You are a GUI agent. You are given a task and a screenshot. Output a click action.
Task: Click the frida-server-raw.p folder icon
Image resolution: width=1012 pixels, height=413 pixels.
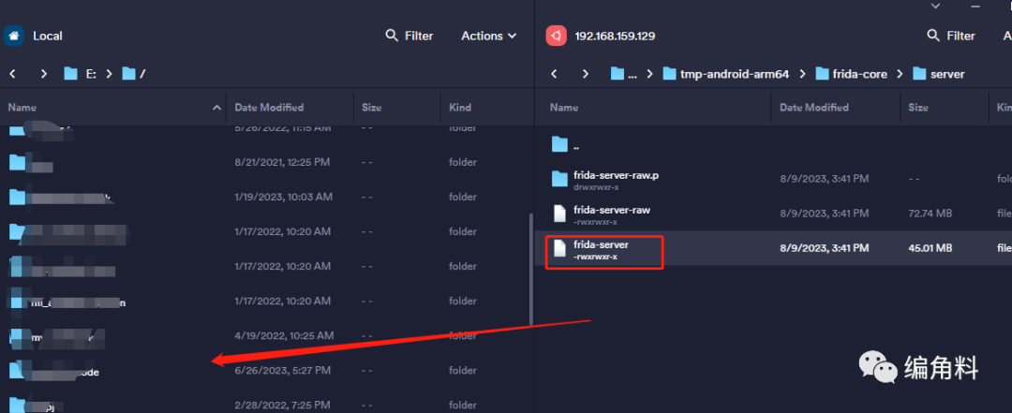[x=559, y=179]
